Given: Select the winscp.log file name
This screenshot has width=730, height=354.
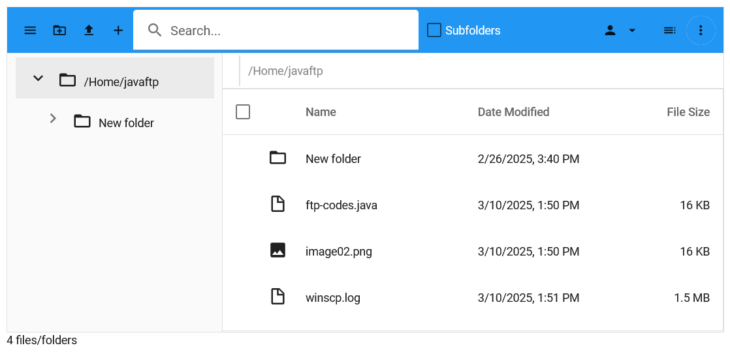Looking at the screenshot, I should (x=333, y=298).
